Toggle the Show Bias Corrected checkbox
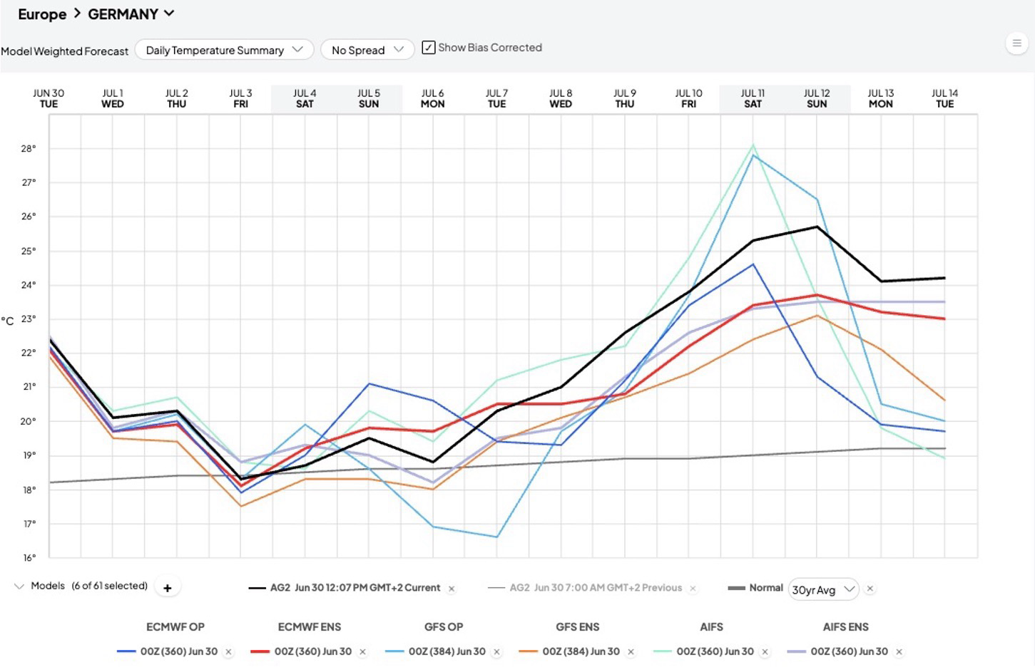This screenshot has height=667, width=1035. coord(429,48)
